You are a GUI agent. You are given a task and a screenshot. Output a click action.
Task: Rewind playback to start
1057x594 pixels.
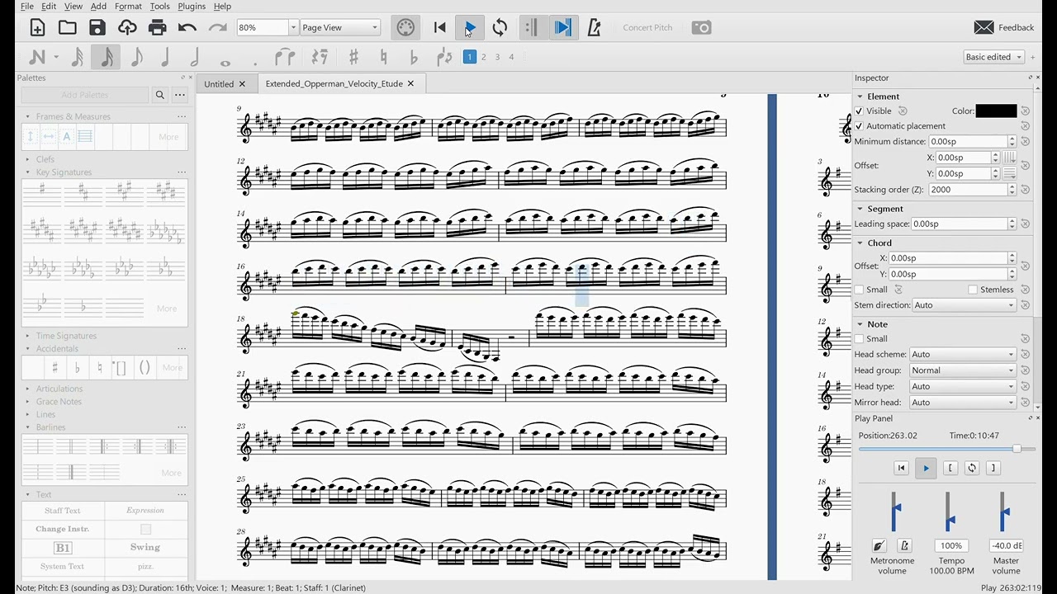[x=440, y=27]
